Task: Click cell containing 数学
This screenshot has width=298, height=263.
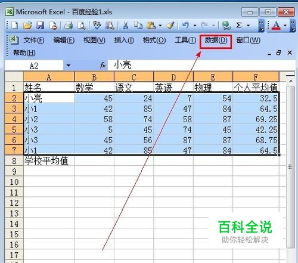Action: pos(94,88)
